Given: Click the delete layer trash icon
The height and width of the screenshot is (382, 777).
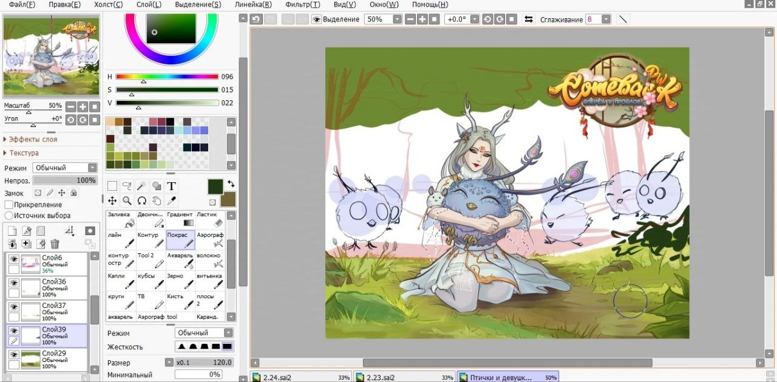Looking at the screenshot, I should (x=55, y=244).
